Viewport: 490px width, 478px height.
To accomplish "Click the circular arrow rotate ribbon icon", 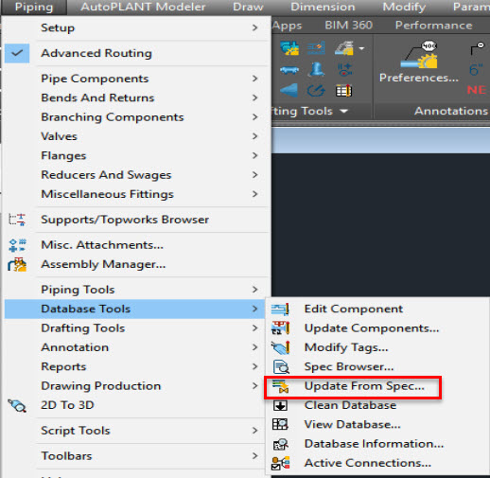I will point(316,91).
